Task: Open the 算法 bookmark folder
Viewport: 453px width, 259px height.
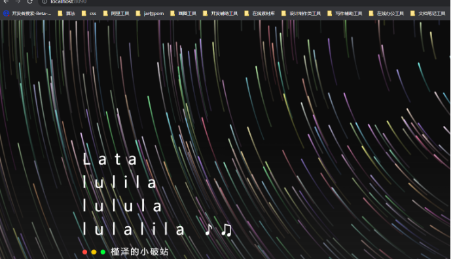Action: 67,13
